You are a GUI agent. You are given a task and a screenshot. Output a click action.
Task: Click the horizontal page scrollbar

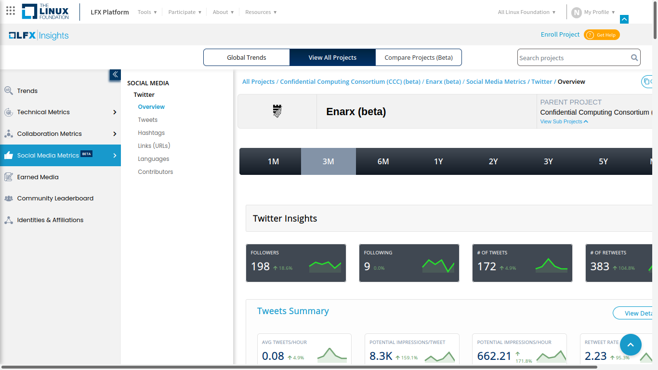(299, 368)
